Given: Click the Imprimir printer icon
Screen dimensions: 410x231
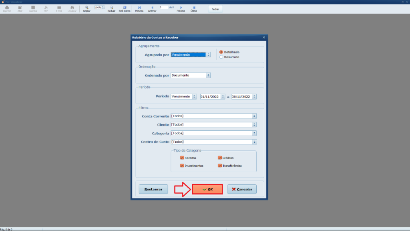Looking at the screenshot, I should 7,8.
